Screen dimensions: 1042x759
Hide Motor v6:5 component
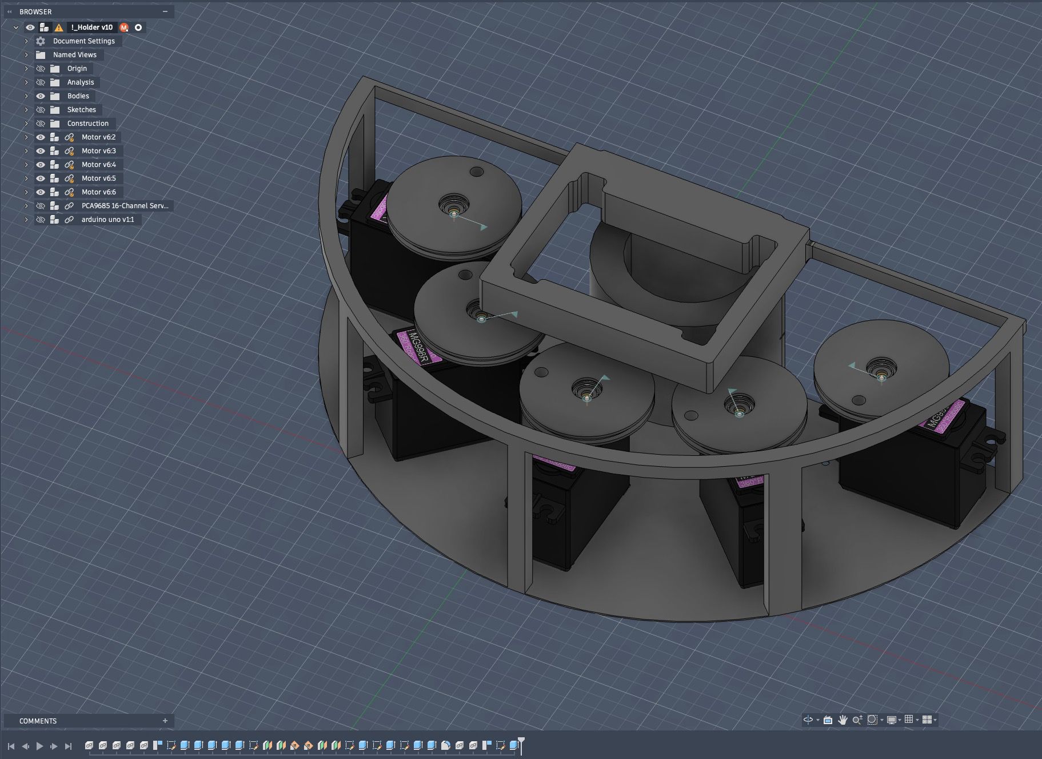point(41,178)
